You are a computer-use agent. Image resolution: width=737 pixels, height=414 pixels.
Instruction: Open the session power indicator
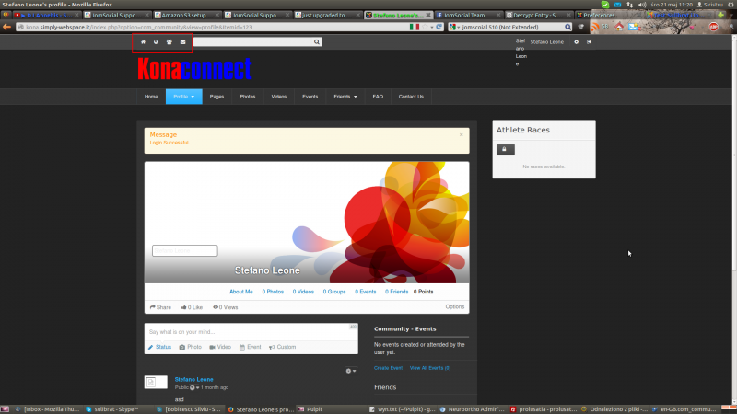point(731,5)
